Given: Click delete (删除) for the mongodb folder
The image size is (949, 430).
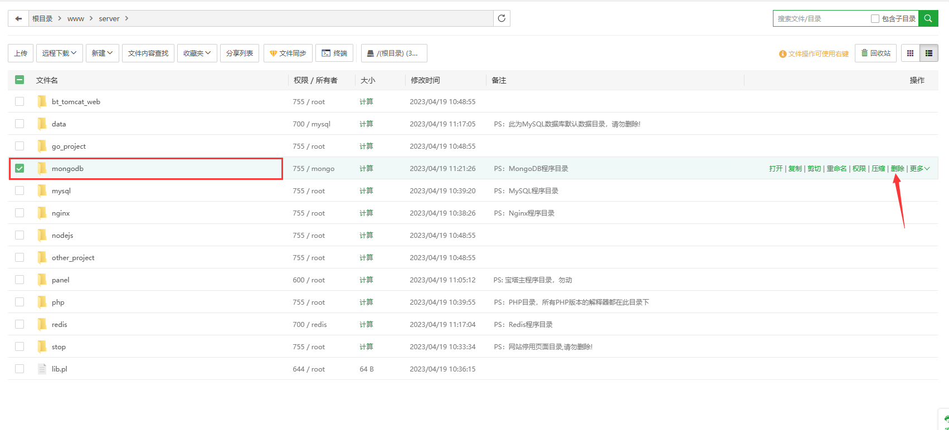Looking at the screenshot, I should tap(897, 169).
